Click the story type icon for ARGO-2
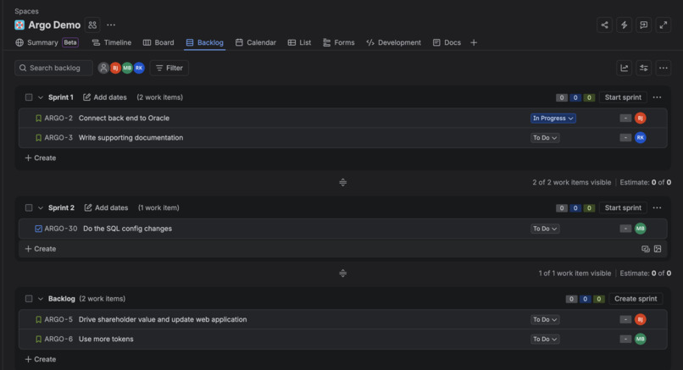Screen dimensions: 683x370 tap(38, 118)
